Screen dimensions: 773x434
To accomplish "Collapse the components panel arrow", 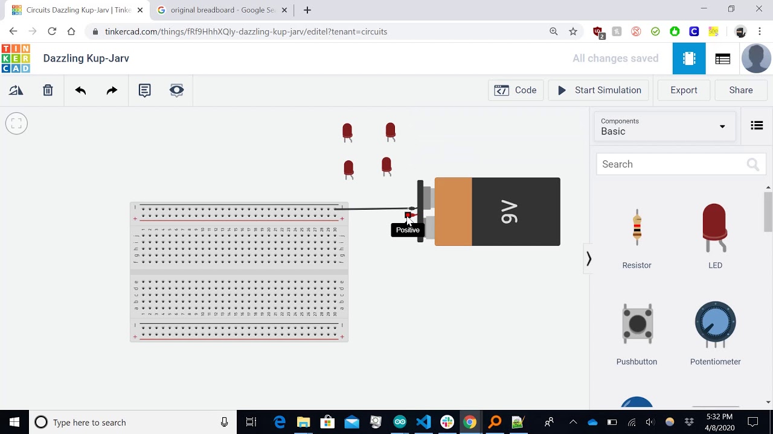I will tap(589, 259).
